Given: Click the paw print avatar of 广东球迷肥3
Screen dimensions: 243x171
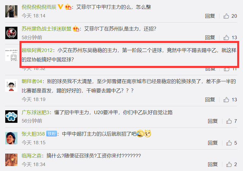Looking at the screenshot, I should pyautogui.click(x=11, y=116).
